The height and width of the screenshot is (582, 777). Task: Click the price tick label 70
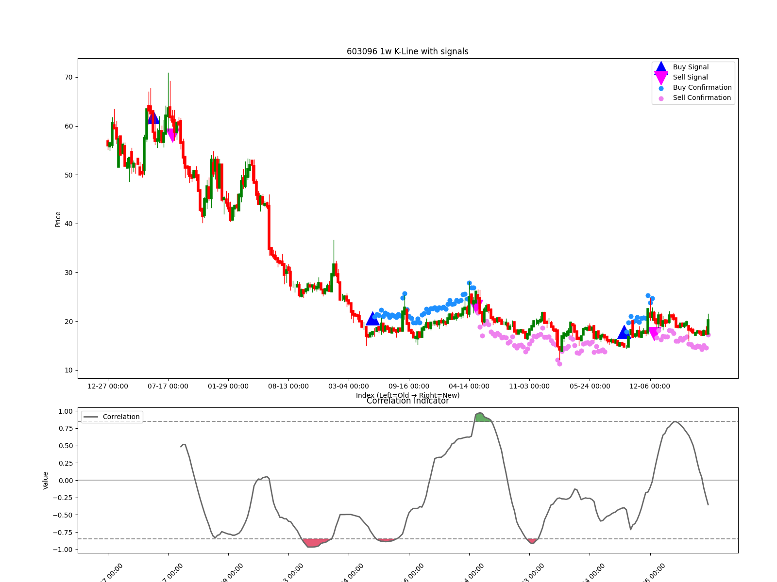point(68,78)
